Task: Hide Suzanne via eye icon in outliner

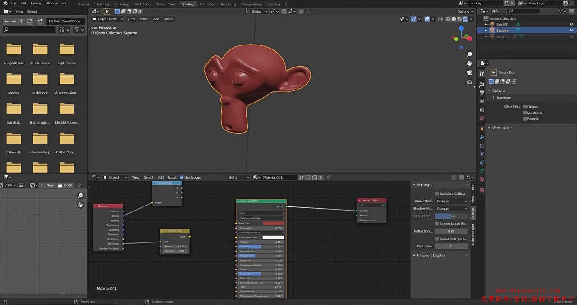Action: click(572, 31)
